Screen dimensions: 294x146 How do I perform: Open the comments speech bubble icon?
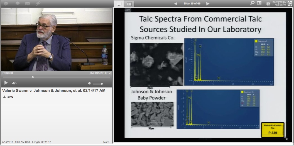[18, 4]
